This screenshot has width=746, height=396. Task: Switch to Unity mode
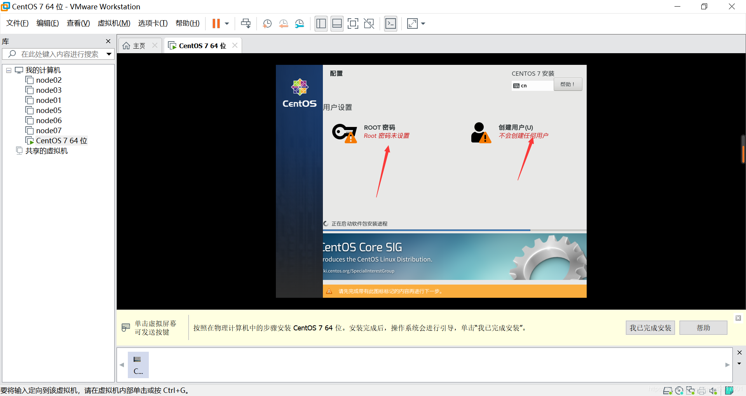pos(369,24)
